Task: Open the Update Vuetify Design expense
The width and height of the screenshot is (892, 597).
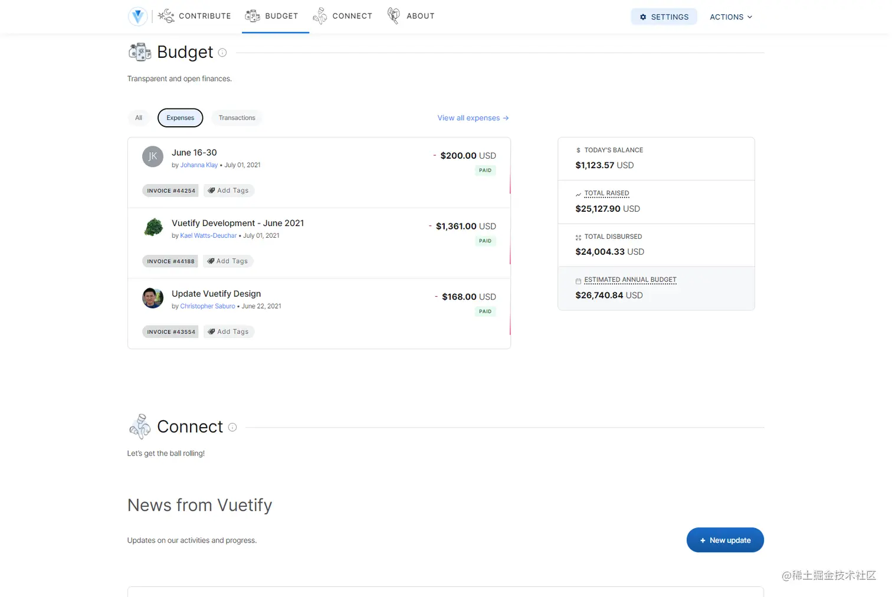Action: pyautogui.click(x=216, y=294)
